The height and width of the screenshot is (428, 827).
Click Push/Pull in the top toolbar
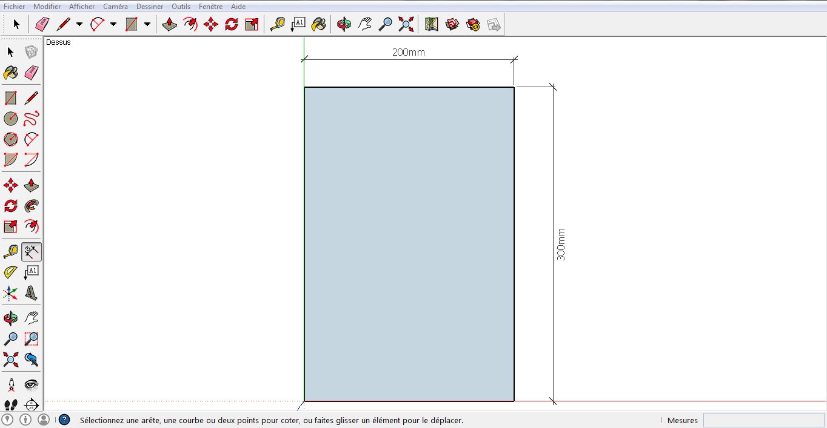click(x=170, y=24)
